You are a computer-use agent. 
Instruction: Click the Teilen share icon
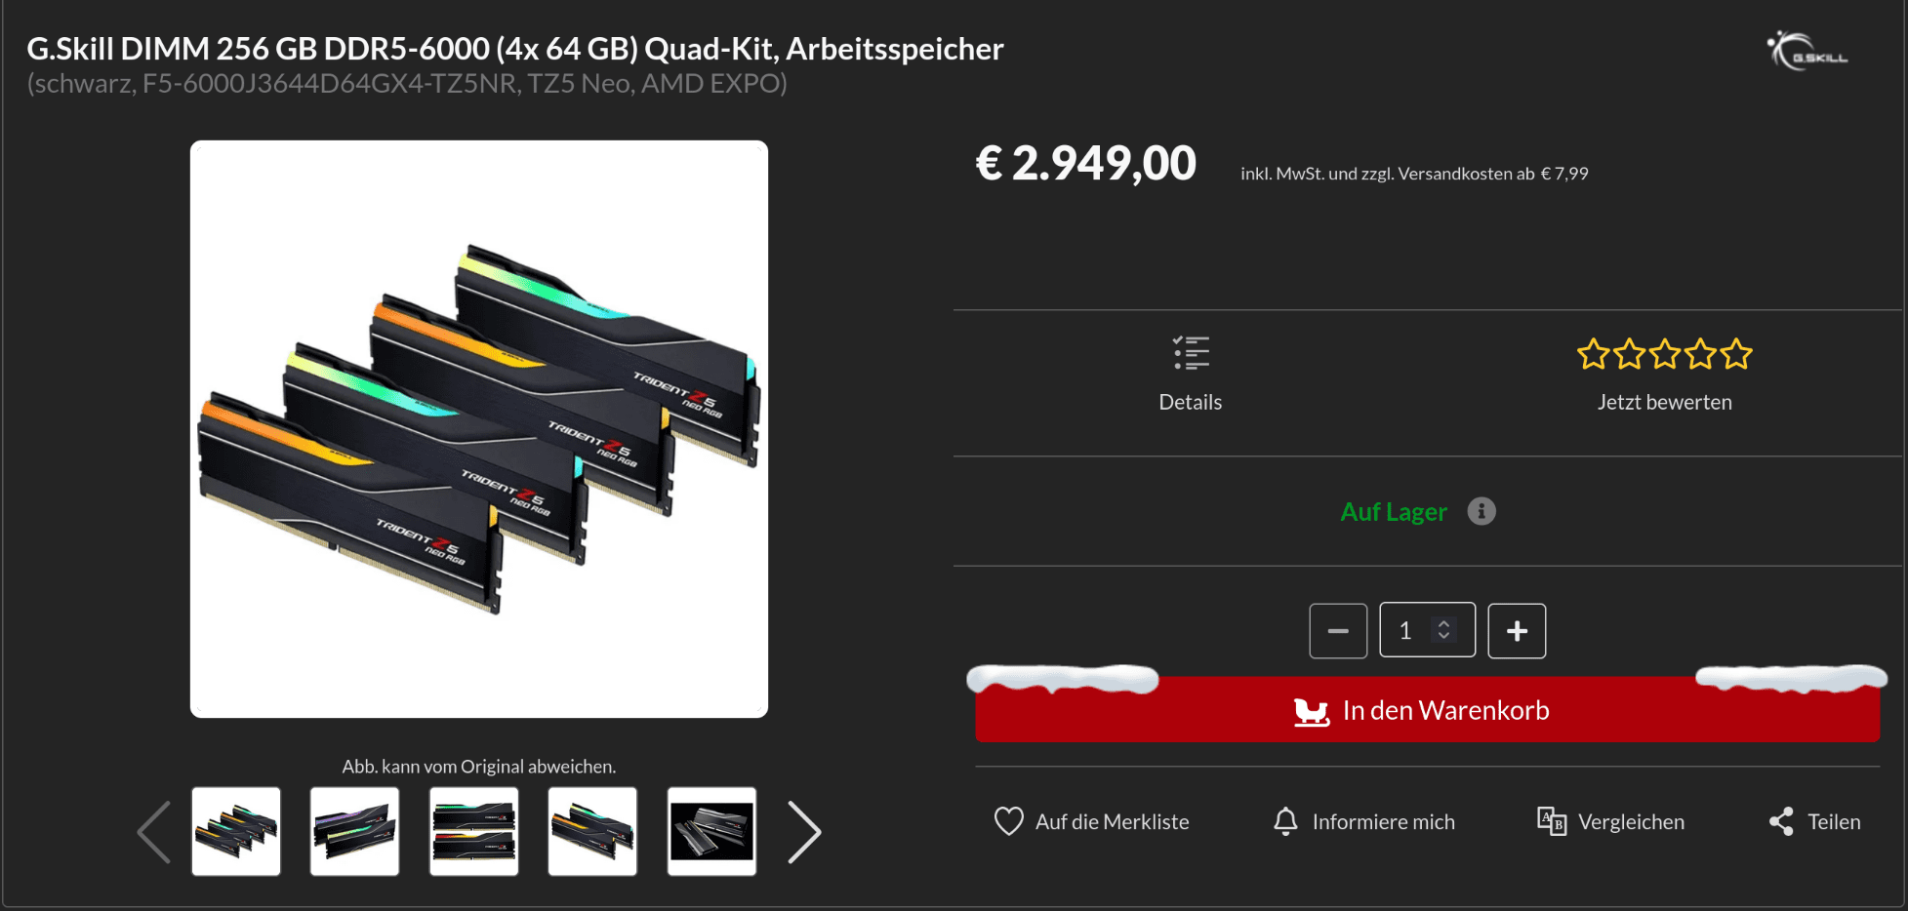click(1781, 821)
